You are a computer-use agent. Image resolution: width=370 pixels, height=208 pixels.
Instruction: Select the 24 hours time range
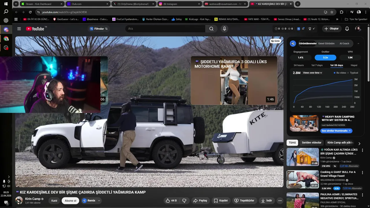(x=299, y=65)
